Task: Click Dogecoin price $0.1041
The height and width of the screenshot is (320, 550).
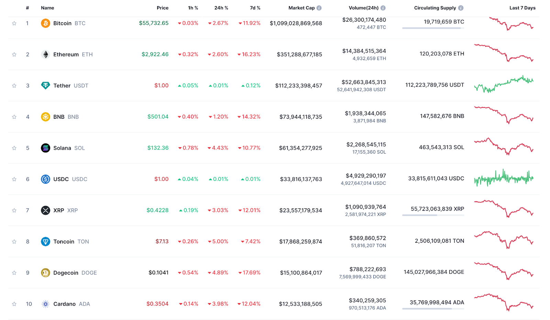Action: (x=158, y=273)
